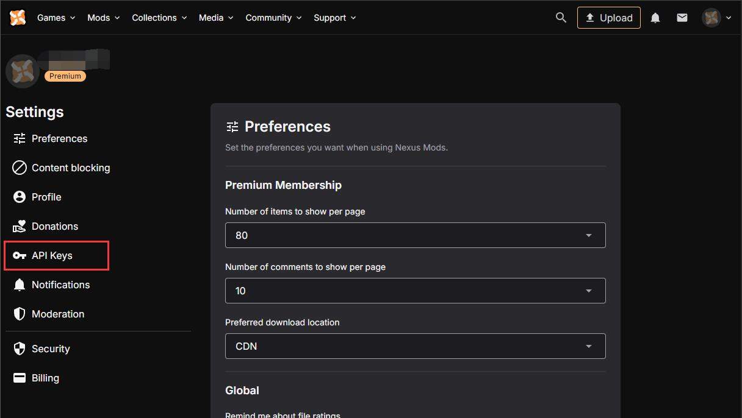Go to Profile settings
Screen dimensions: 742x418
[x=46, y=197]
